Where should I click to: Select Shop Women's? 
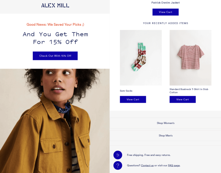pos(166,123)
